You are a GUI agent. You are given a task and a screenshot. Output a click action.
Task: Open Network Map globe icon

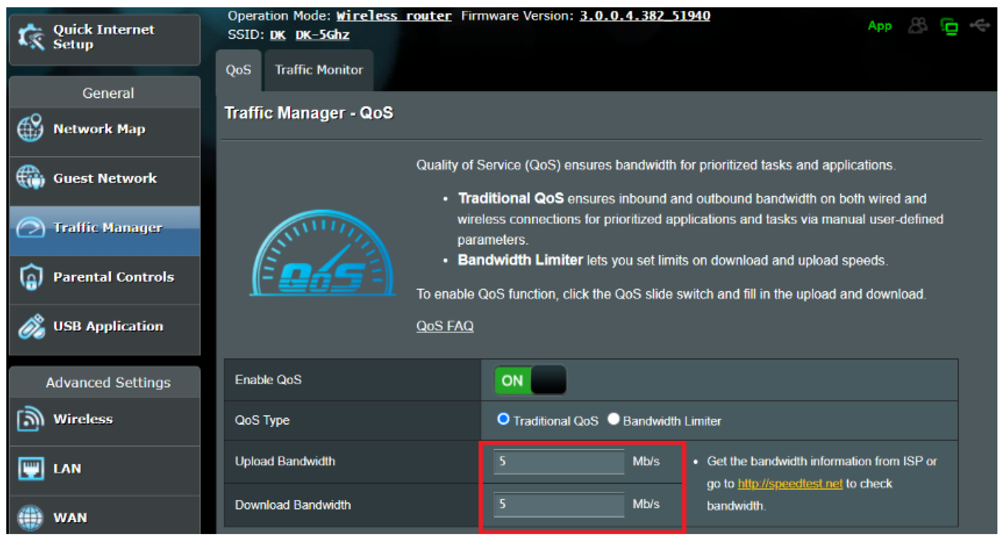click(x=30, y=128)
